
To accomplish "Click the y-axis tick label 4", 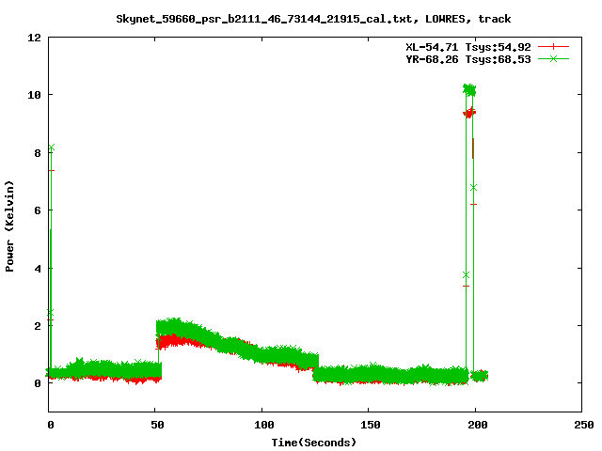I will tap(38, 269).
